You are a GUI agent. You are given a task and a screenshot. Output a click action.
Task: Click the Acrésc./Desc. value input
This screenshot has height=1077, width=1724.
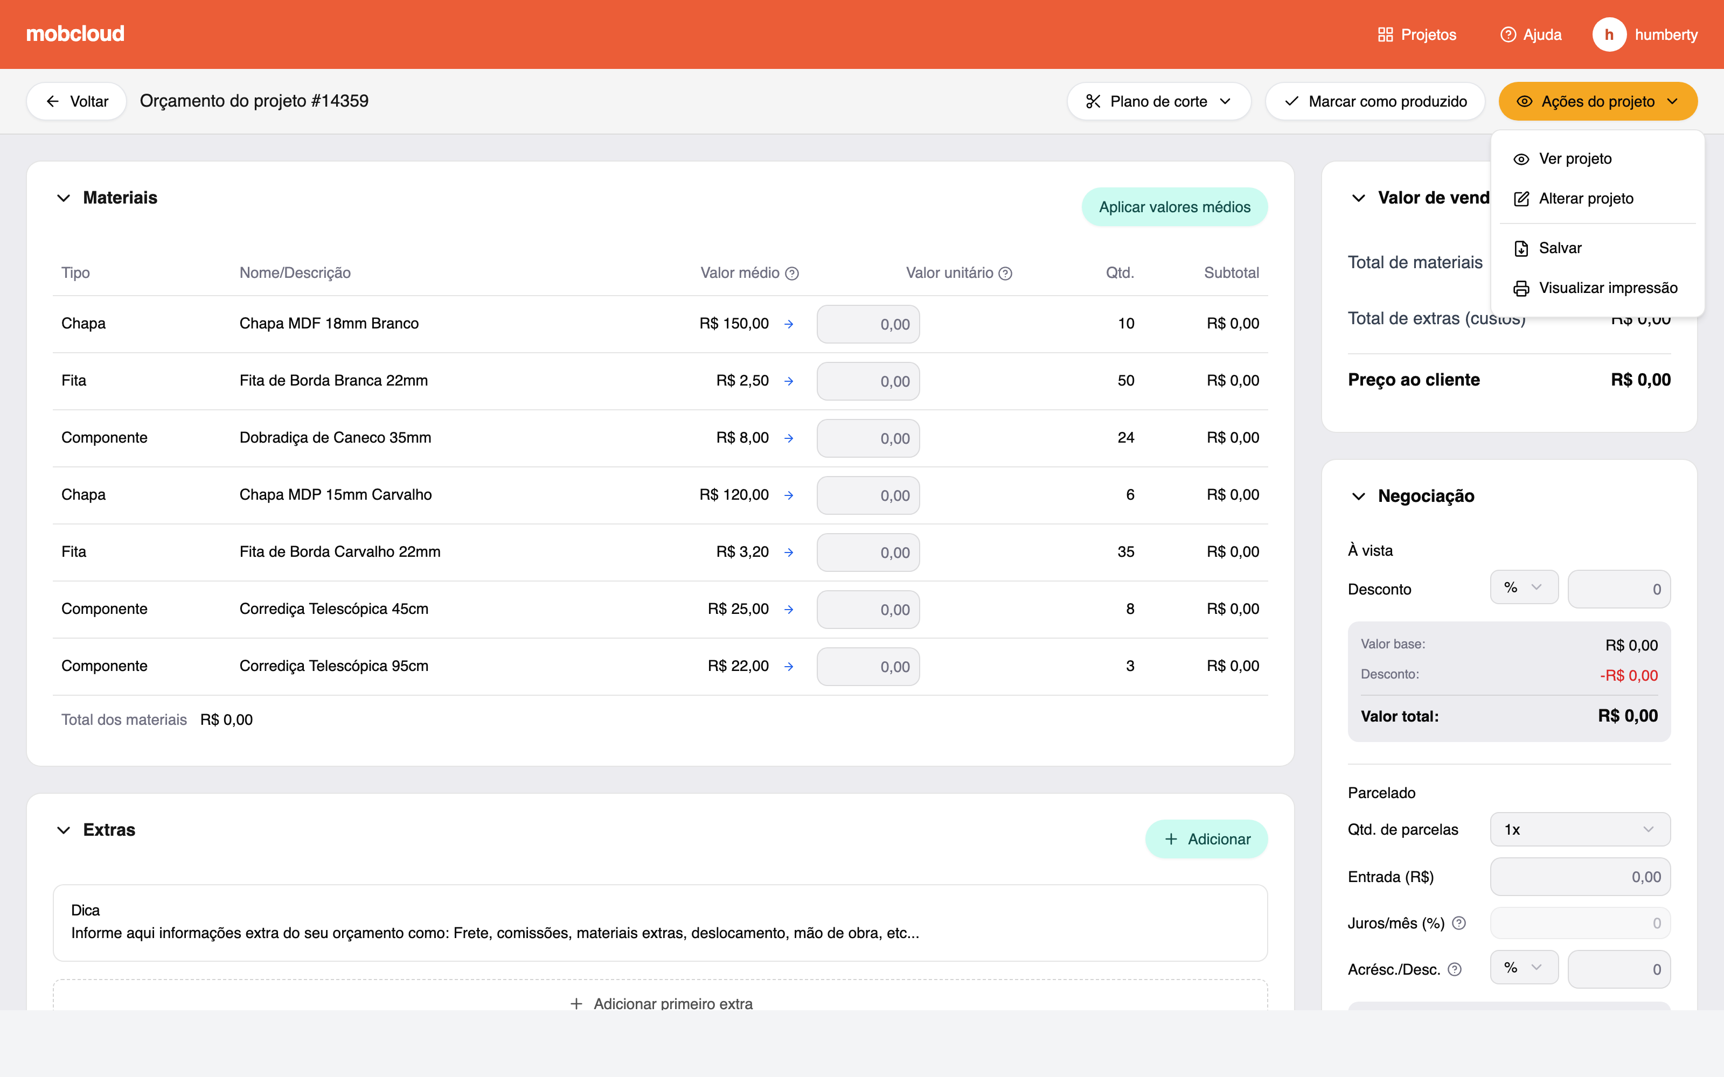[1618, 969]
